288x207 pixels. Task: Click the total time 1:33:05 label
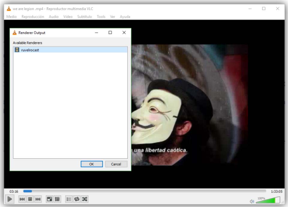pyautogui.click(x=277, y=191)
